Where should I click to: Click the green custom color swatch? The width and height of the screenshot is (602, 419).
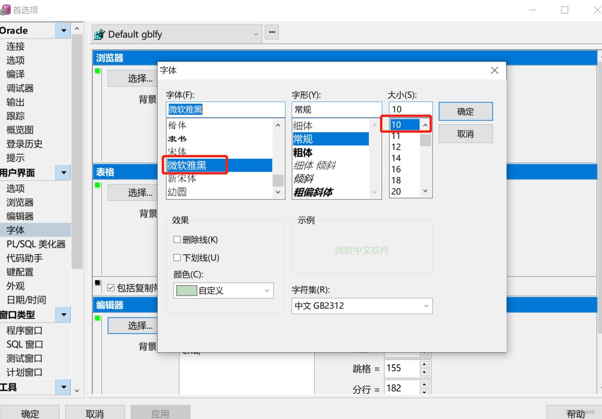click(187, 290)
